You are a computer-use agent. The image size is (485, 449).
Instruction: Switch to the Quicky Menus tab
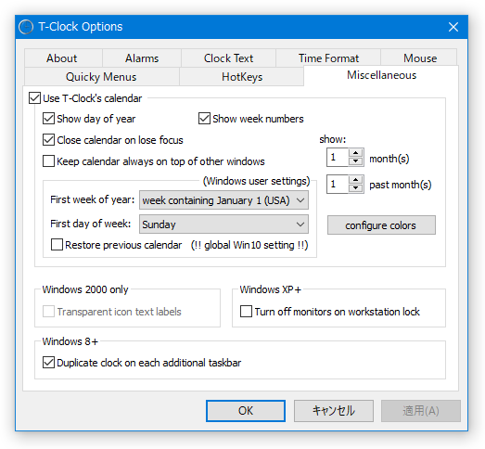click(101, 76)
